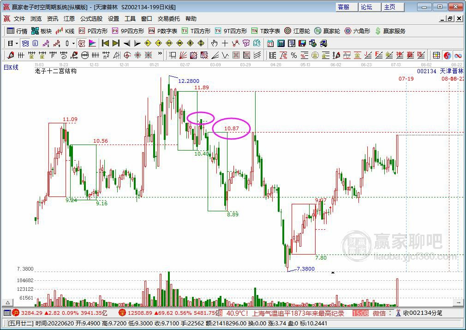Click the black right triangle arrow

click(137, 44)
